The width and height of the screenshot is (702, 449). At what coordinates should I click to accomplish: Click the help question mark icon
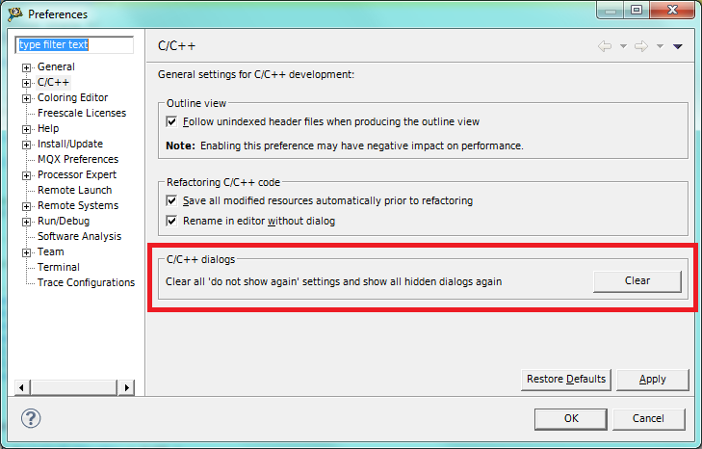[31, 418]
